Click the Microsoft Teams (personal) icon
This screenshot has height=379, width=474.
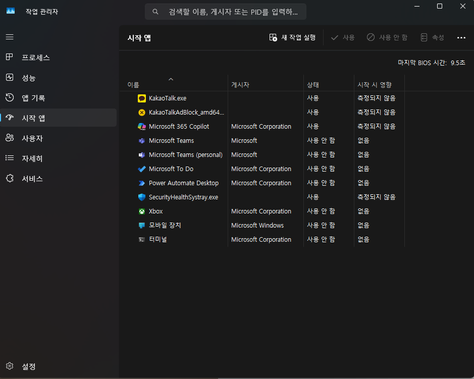[x=142, y=155]
